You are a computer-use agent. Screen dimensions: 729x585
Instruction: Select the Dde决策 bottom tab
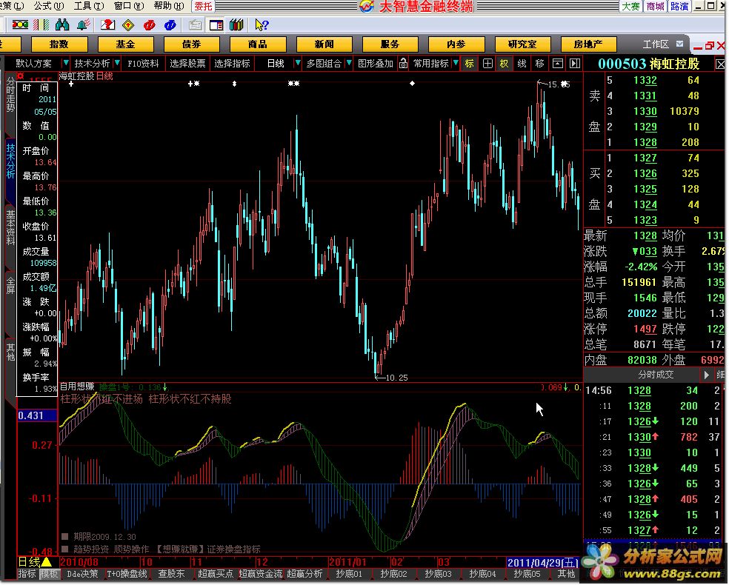point(82,574)
